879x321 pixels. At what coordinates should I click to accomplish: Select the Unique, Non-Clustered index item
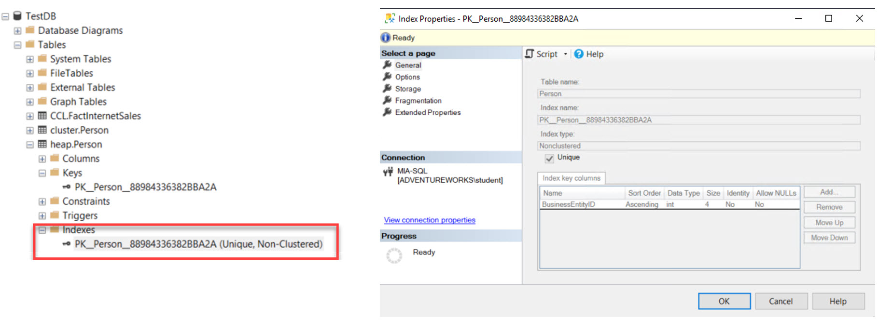click(x=198, y=244)
